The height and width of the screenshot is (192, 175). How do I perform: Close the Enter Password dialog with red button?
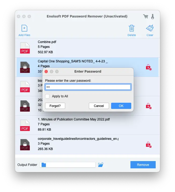coord(46,72)
